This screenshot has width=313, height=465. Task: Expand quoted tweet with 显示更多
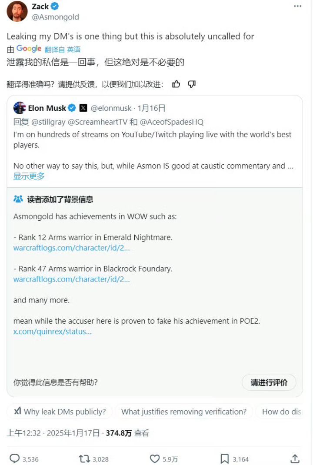[x=29, y=176]
